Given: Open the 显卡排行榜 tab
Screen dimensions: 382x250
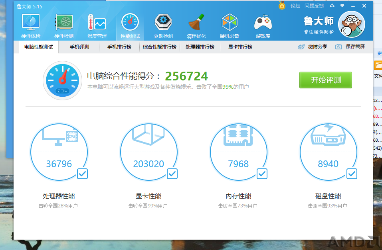Looking at the screenshot, I should 240,47.
